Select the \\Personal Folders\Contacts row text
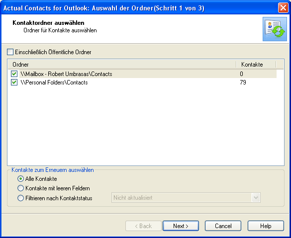This screenshot has width=291, height=238. (x=54, y=82)
